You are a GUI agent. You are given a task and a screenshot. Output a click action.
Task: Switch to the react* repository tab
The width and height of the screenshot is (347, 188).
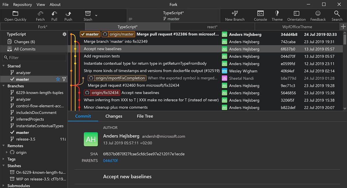pos(212,26)
